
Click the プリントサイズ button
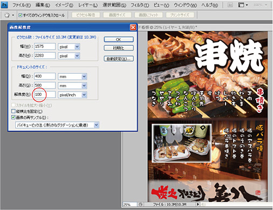pos(180,15)
